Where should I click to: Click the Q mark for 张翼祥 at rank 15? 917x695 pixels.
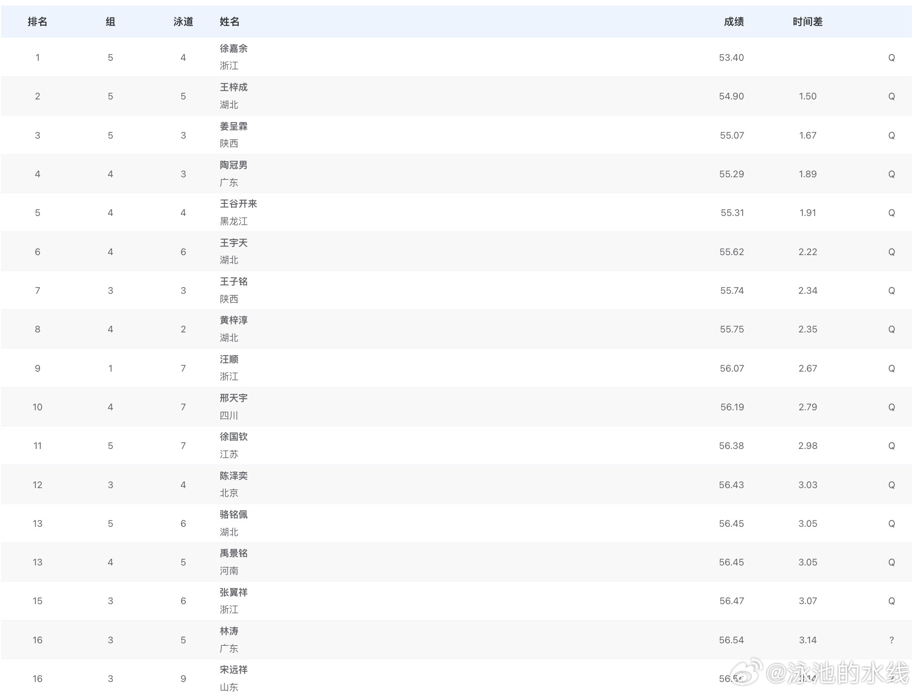pyautogui.click(x=891, y=601)
